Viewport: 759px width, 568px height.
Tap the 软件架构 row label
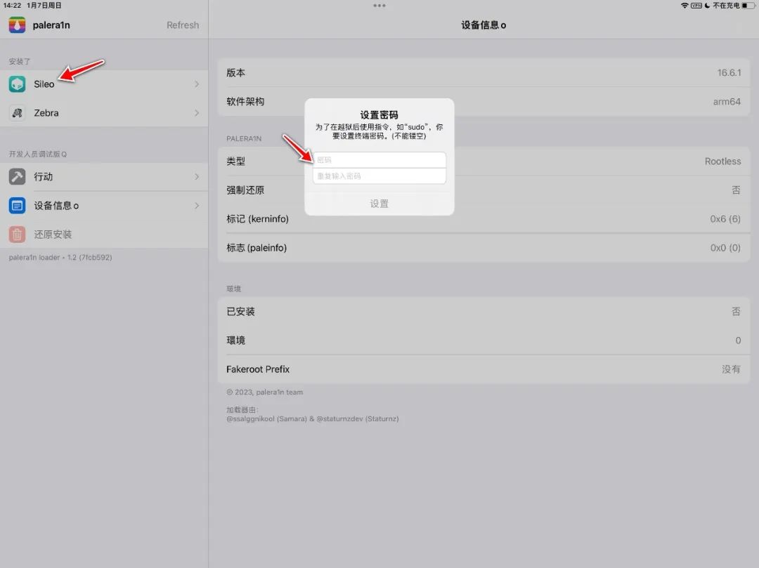[245, 102]
